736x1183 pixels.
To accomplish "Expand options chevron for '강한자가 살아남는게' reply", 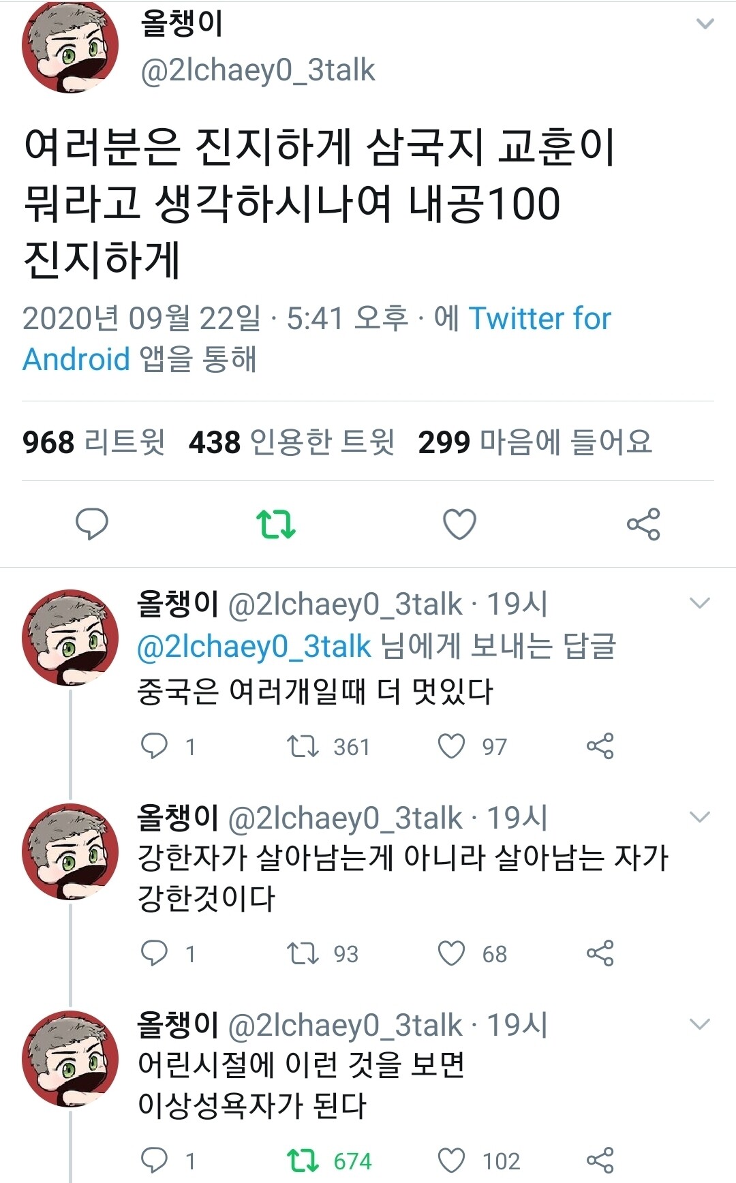I will click(x=700, y=816).
